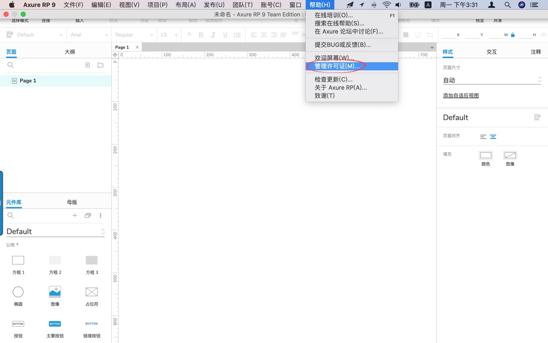Image resolution: width=548 pixels, height=343 pixels.
Task: Switch to the 交互 tab
Action: click(491, 52)
